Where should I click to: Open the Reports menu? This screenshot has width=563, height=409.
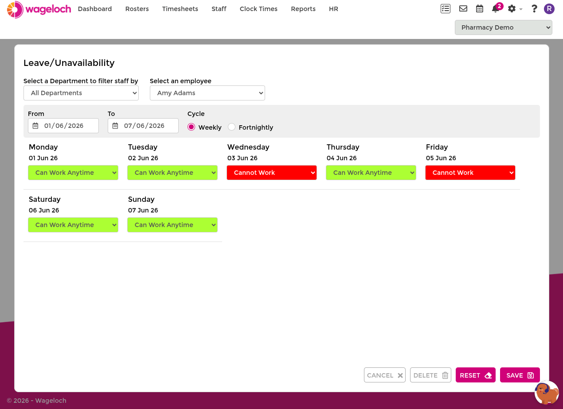pyautogui.click(x=303, y=9)
